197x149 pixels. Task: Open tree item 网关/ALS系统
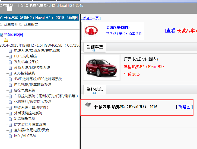pos(25,136)
